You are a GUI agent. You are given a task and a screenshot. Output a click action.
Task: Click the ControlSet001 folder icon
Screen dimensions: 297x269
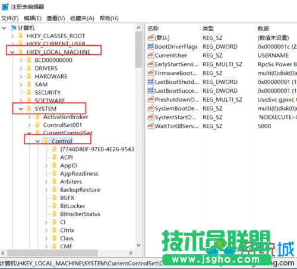click(37, 125)
